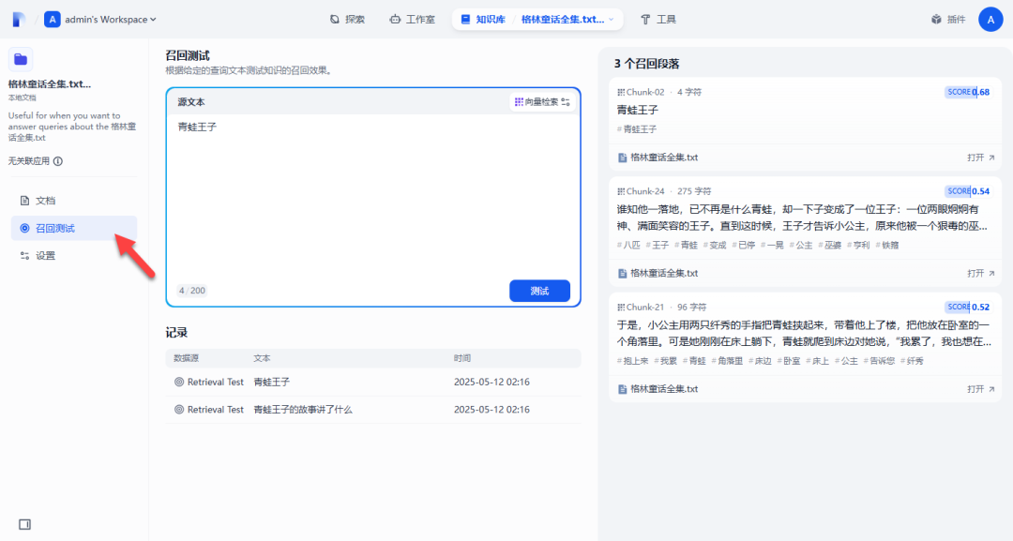Open the 插件 plugins button

pos(948,20)
